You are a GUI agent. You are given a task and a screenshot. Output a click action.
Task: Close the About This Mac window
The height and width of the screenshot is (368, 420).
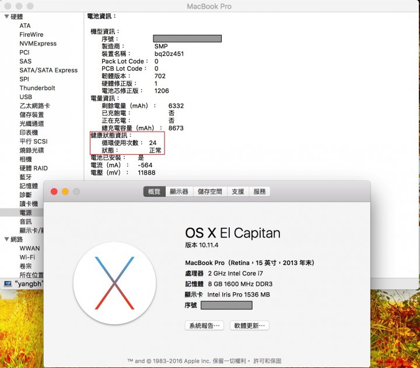[54, 192]
